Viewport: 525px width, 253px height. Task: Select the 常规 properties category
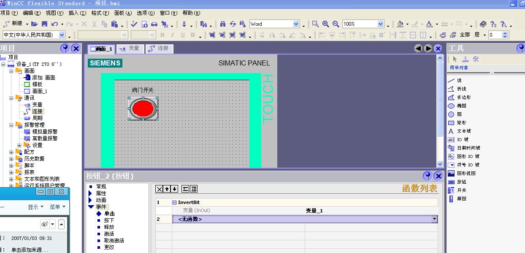(x=101, y=187)
